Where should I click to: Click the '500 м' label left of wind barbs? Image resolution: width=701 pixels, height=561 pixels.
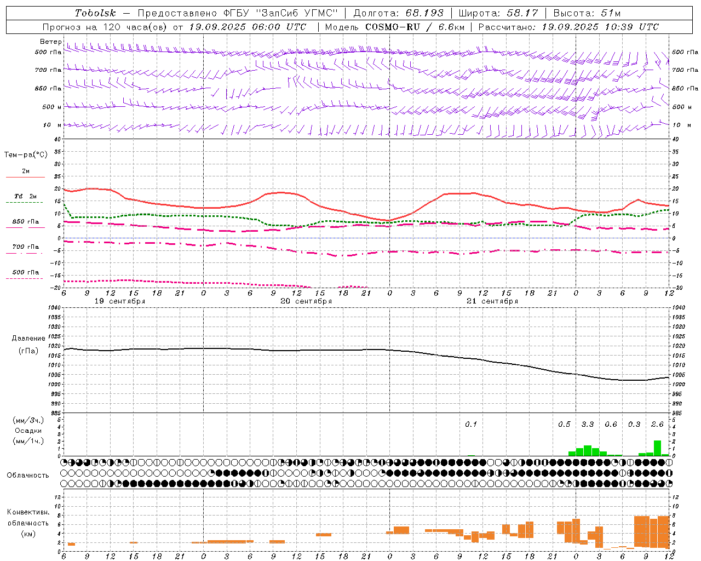pyautogui.click(x=52, y=107)
